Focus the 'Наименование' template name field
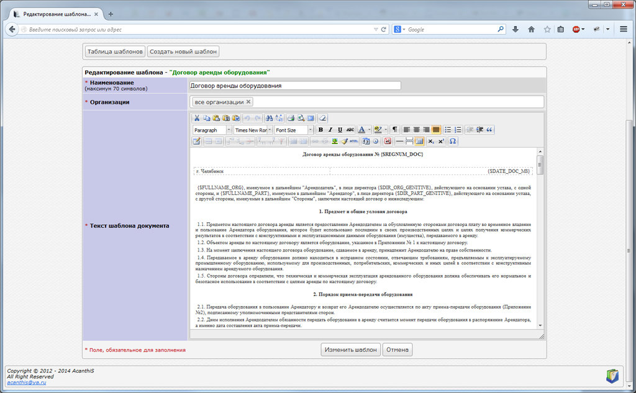Image resolution: width=636 pixels, height=393 pixels. [x=295, y=86]
